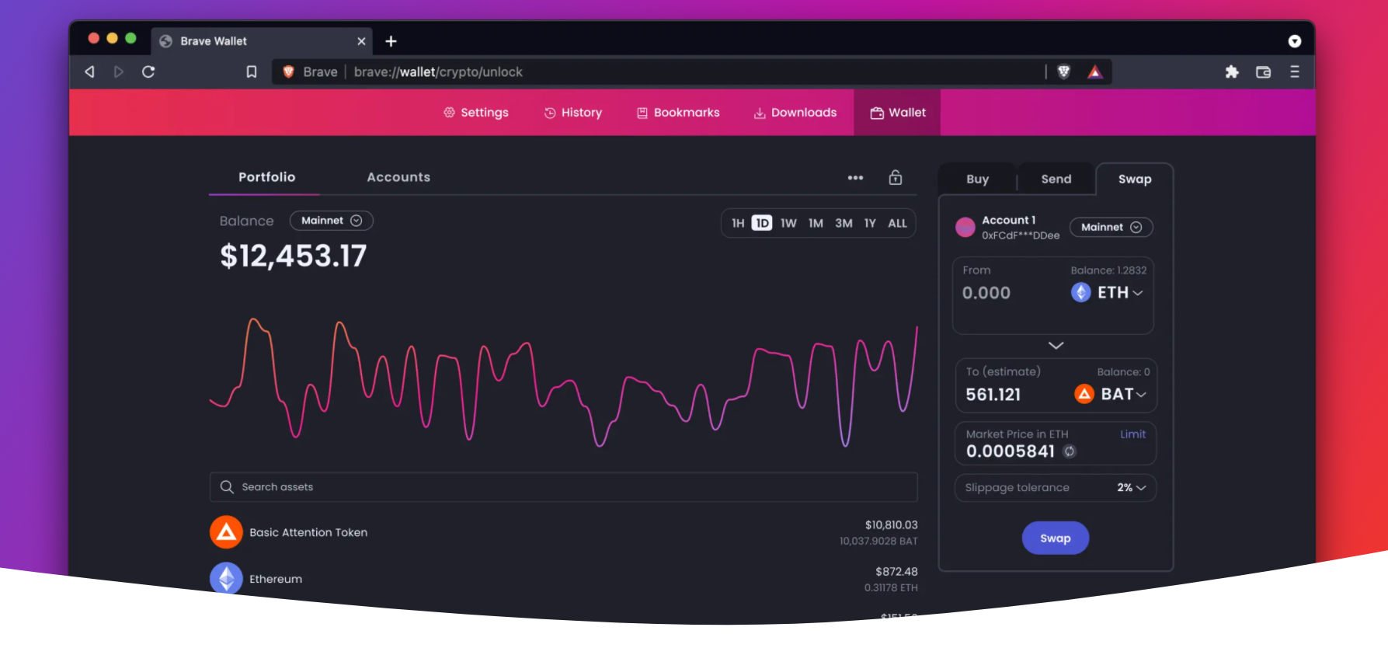Open Settings in the top navigation bar

click(476, 113)
